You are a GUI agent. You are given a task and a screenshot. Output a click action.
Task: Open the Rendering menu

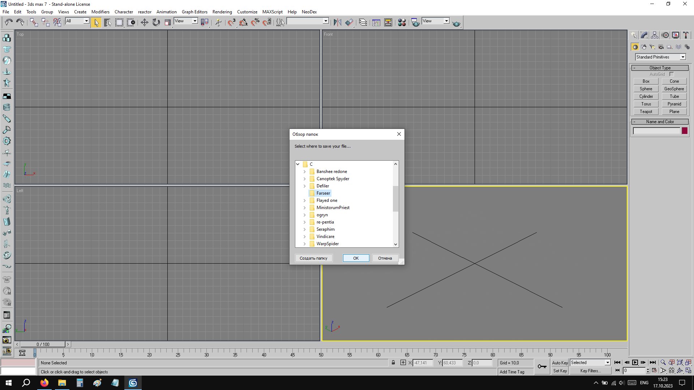coord(222,12)
